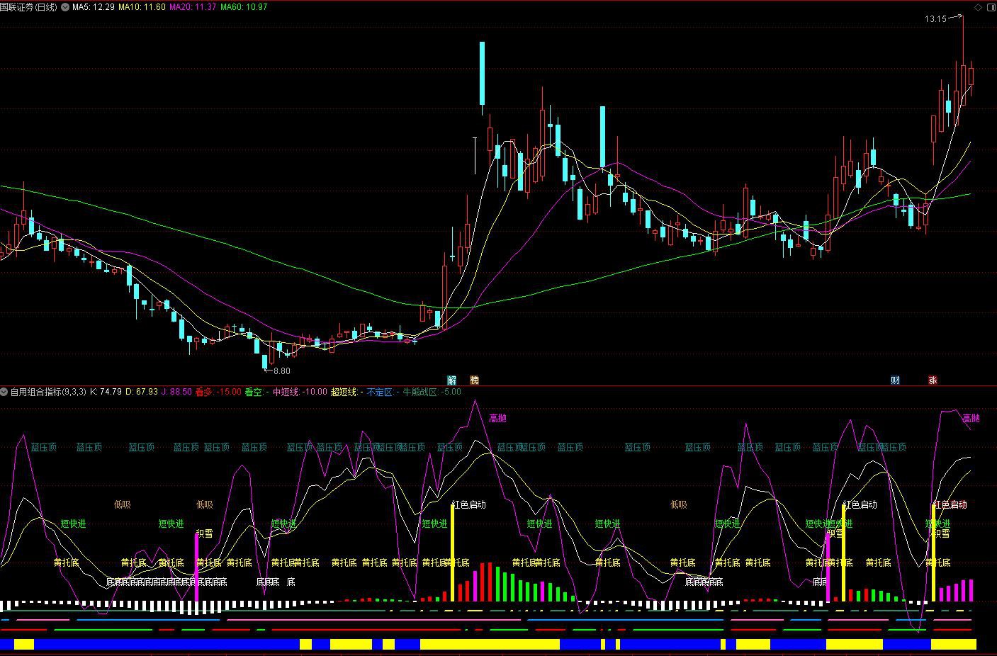Open the 涨 limit-up marker
This screenshot has width=997, height=656.
click(x=933, y=380)
